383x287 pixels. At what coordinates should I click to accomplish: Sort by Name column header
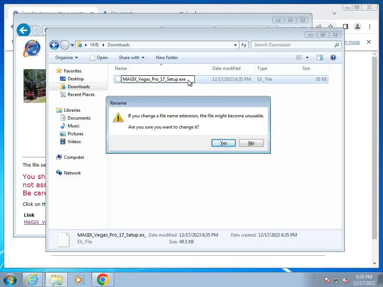point(161,68)
